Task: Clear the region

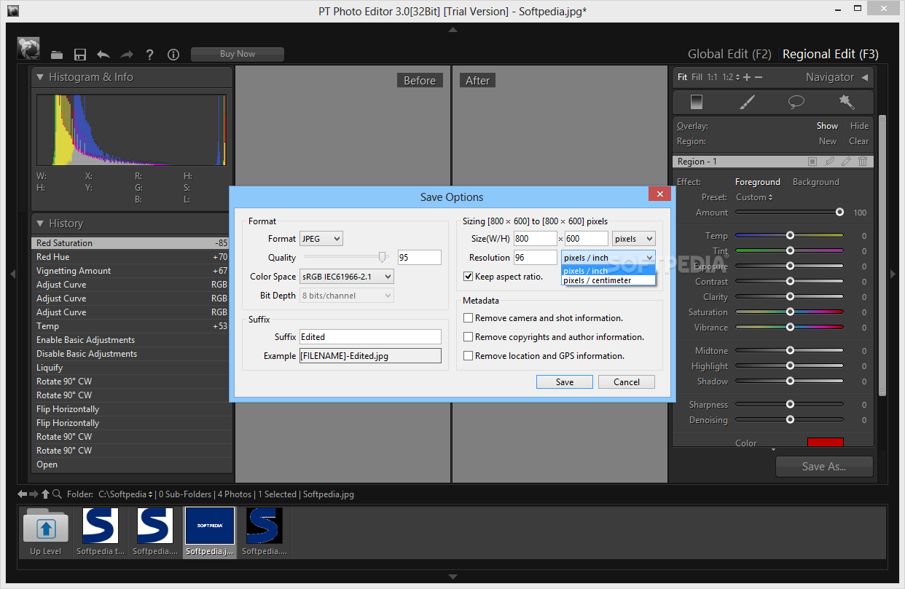Action: point(858,141)
